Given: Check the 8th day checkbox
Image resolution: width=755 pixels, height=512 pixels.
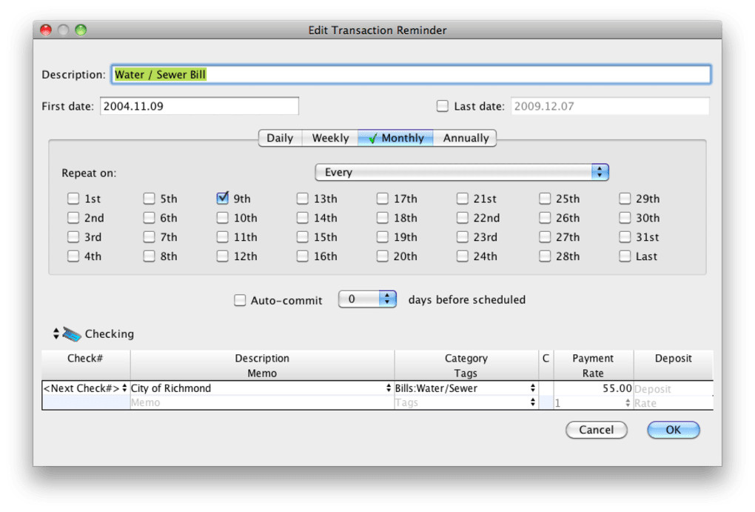Looking at the screenshot, I should [x=149, y=256].
